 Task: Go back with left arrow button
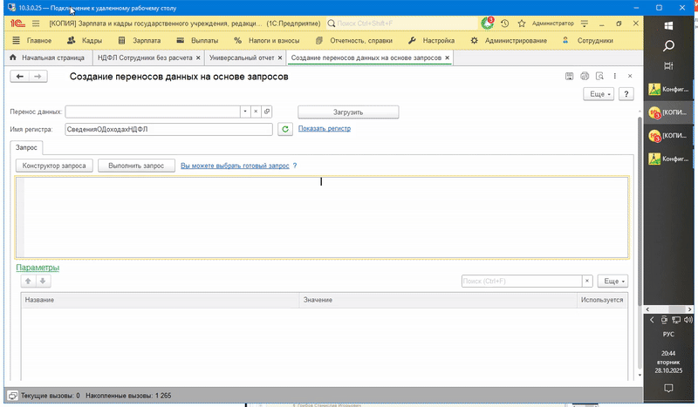pyautogui.click(x=20, y=77)
